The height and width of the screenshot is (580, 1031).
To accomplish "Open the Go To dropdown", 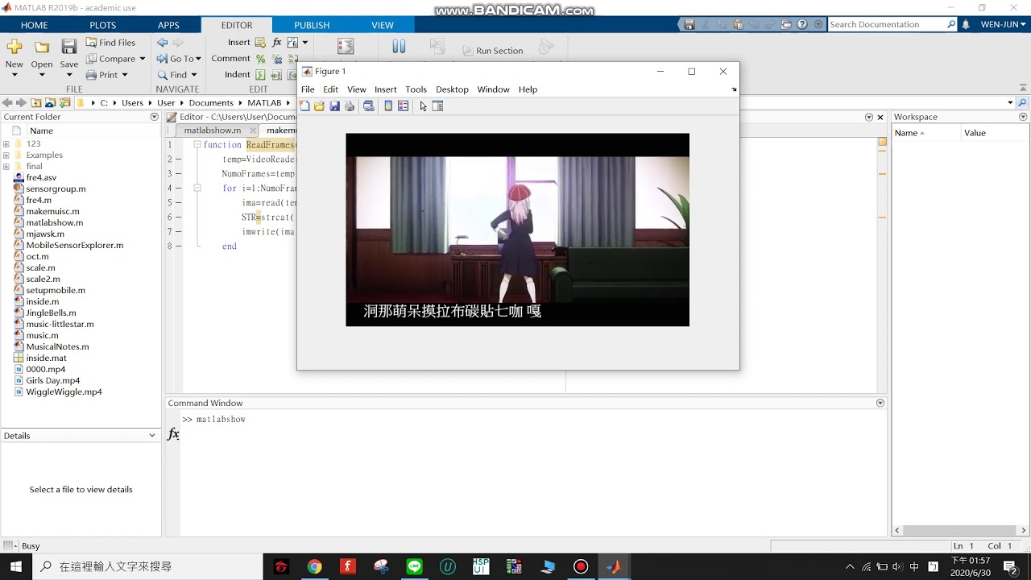I will (x=179, y=59).
